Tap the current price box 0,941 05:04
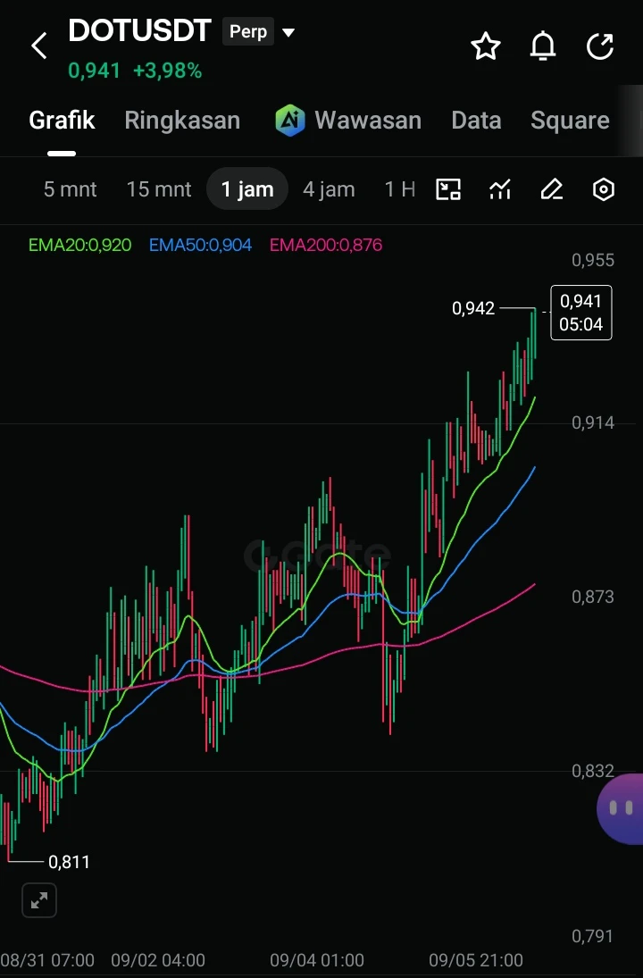Viewport: 643px width, 978px height. click(x=581, y=313)
